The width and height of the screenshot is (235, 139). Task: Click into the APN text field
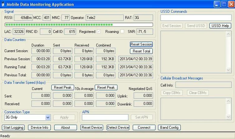click(x=105, y=117)
